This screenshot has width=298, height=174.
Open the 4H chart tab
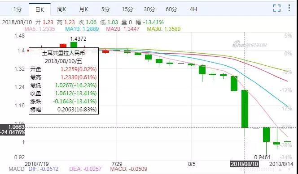pyautogui.click(x=193, y=9)
